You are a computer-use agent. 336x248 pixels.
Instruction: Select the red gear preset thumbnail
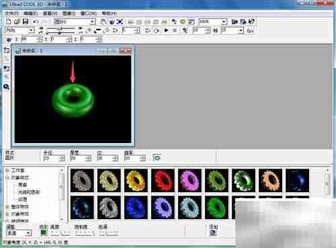163,181
